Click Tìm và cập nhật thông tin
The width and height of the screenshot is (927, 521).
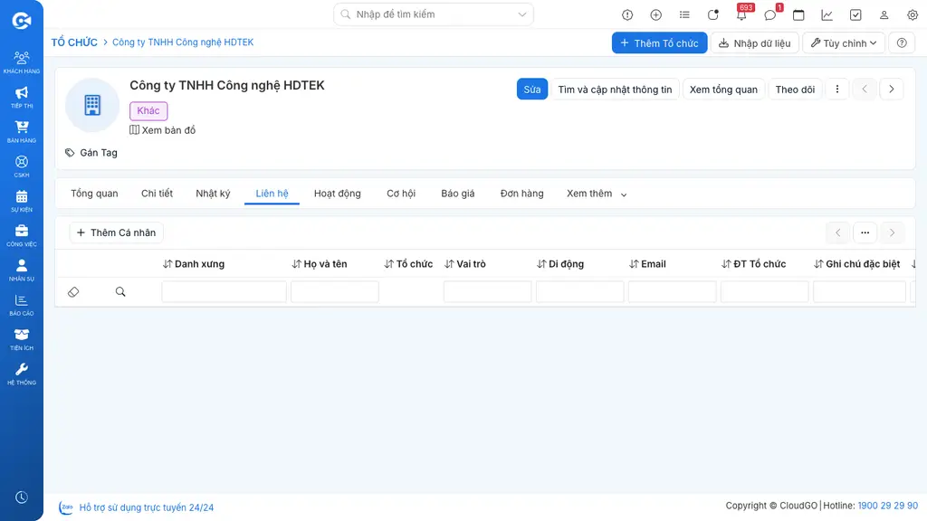pos(615,90)
